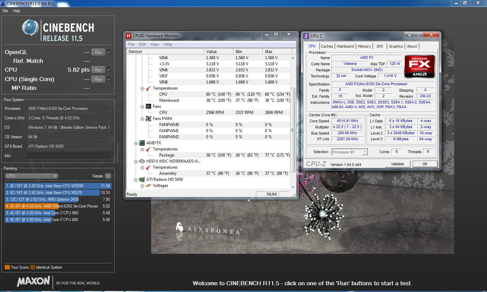Click the Validate button in CPU-Z
Viewport: 487px width, 292px height.
click(x=397, y=164)
